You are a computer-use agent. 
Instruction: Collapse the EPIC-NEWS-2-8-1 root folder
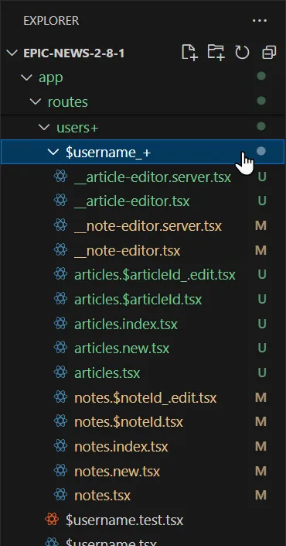pos(12,53)
